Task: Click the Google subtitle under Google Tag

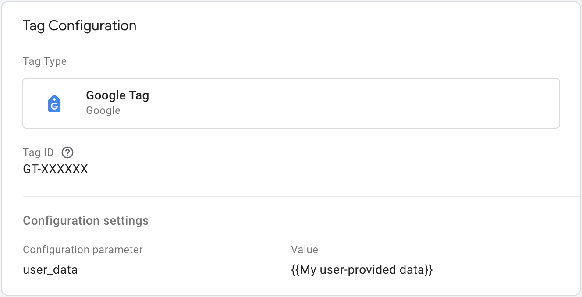Action: click(x=103, y=110)
